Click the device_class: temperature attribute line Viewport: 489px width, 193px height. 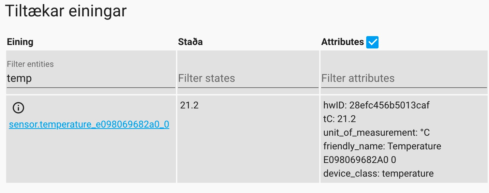(x=378, y=174)
